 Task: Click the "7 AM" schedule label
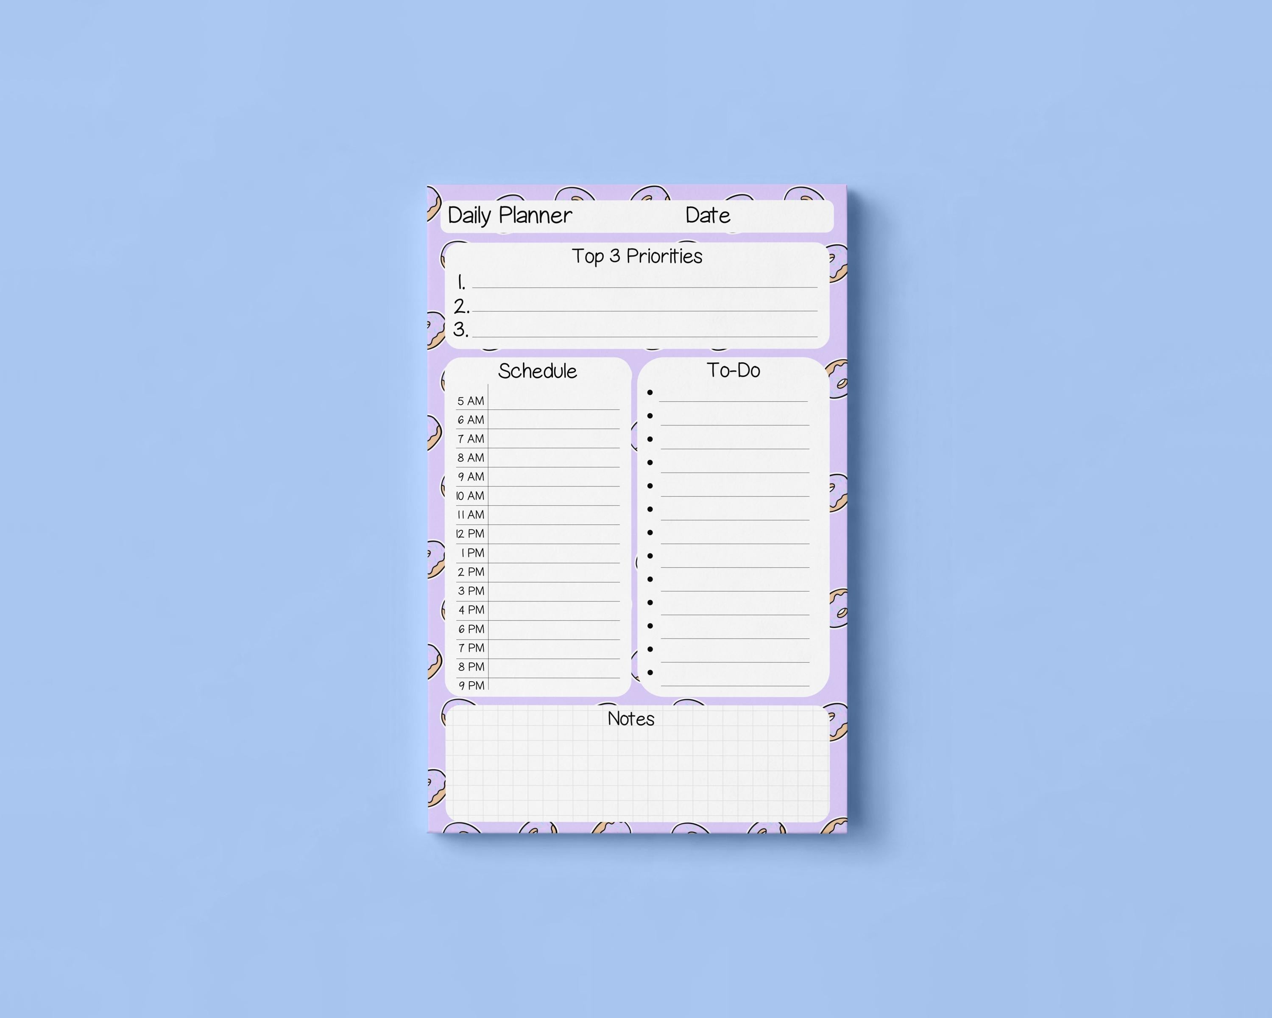click(x=471, y=439)
